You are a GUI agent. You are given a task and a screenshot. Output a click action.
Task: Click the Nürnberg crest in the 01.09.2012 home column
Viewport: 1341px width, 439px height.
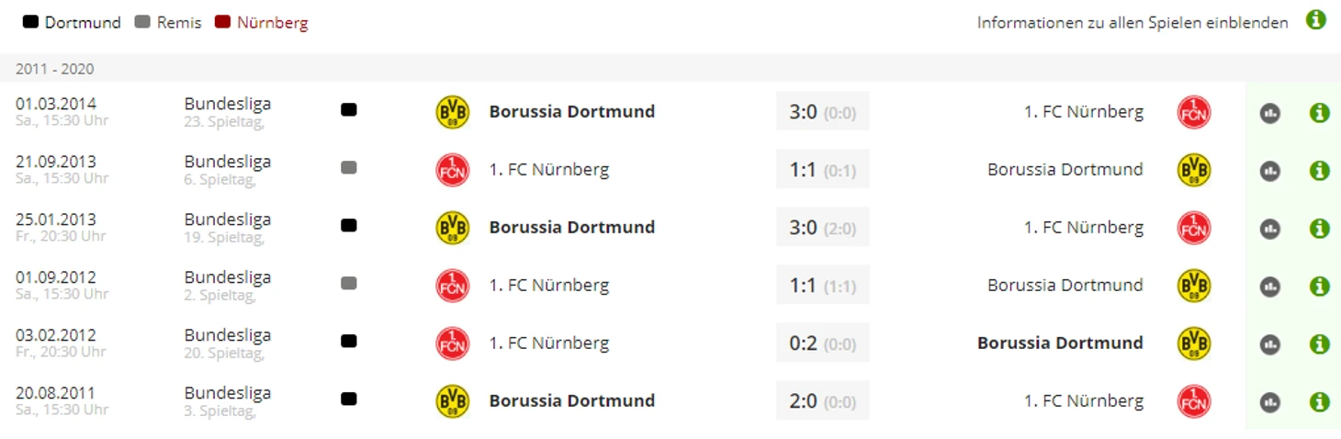(452, 286)
